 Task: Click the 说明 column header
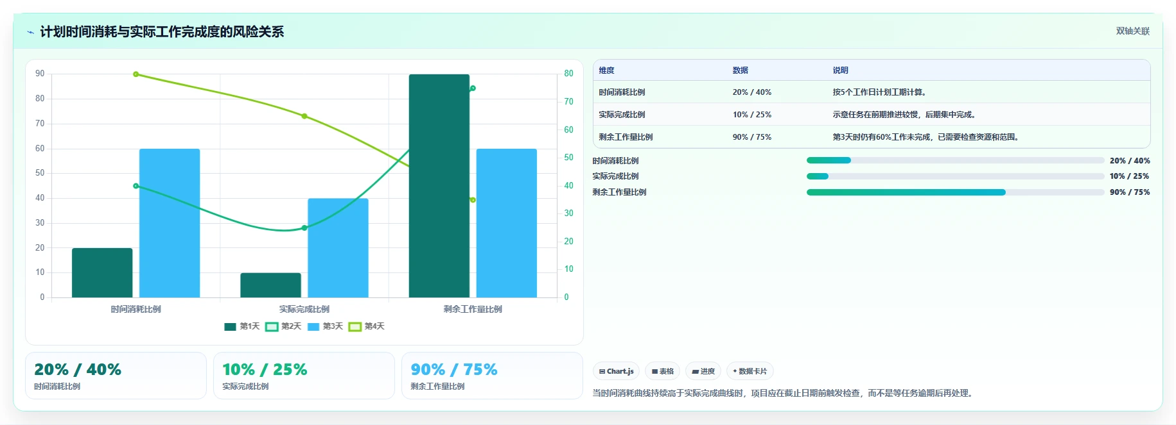[x=840, y=71]
